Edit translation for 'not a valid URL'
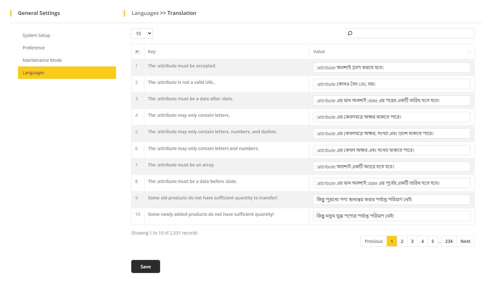The width and height of the screenshot is (489, 282). click(392, 84)
